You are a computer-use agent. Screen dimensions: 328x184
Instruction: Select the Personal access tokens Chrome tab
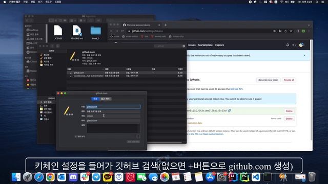click(141, 25)
